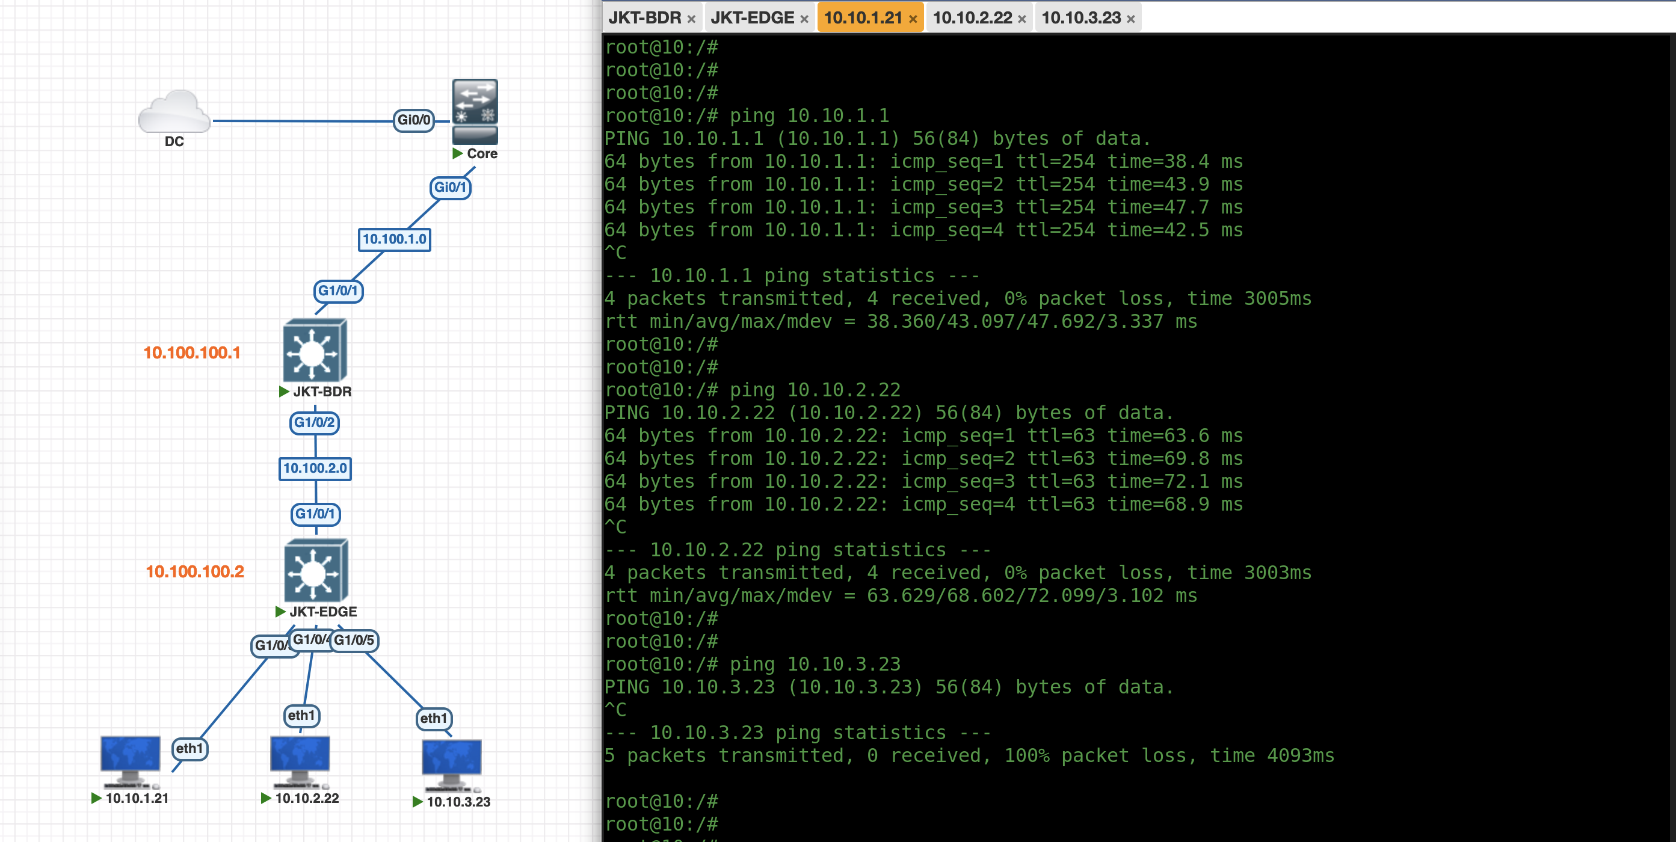Click the orange 10.100.100.1 text label
The width and height of the screenshot is (1676, 842).
coord(191,352)
